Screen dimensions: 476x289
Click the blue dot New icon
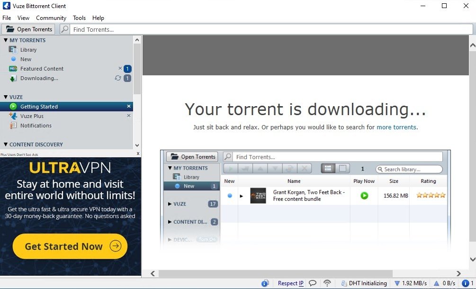pos(13,59)
